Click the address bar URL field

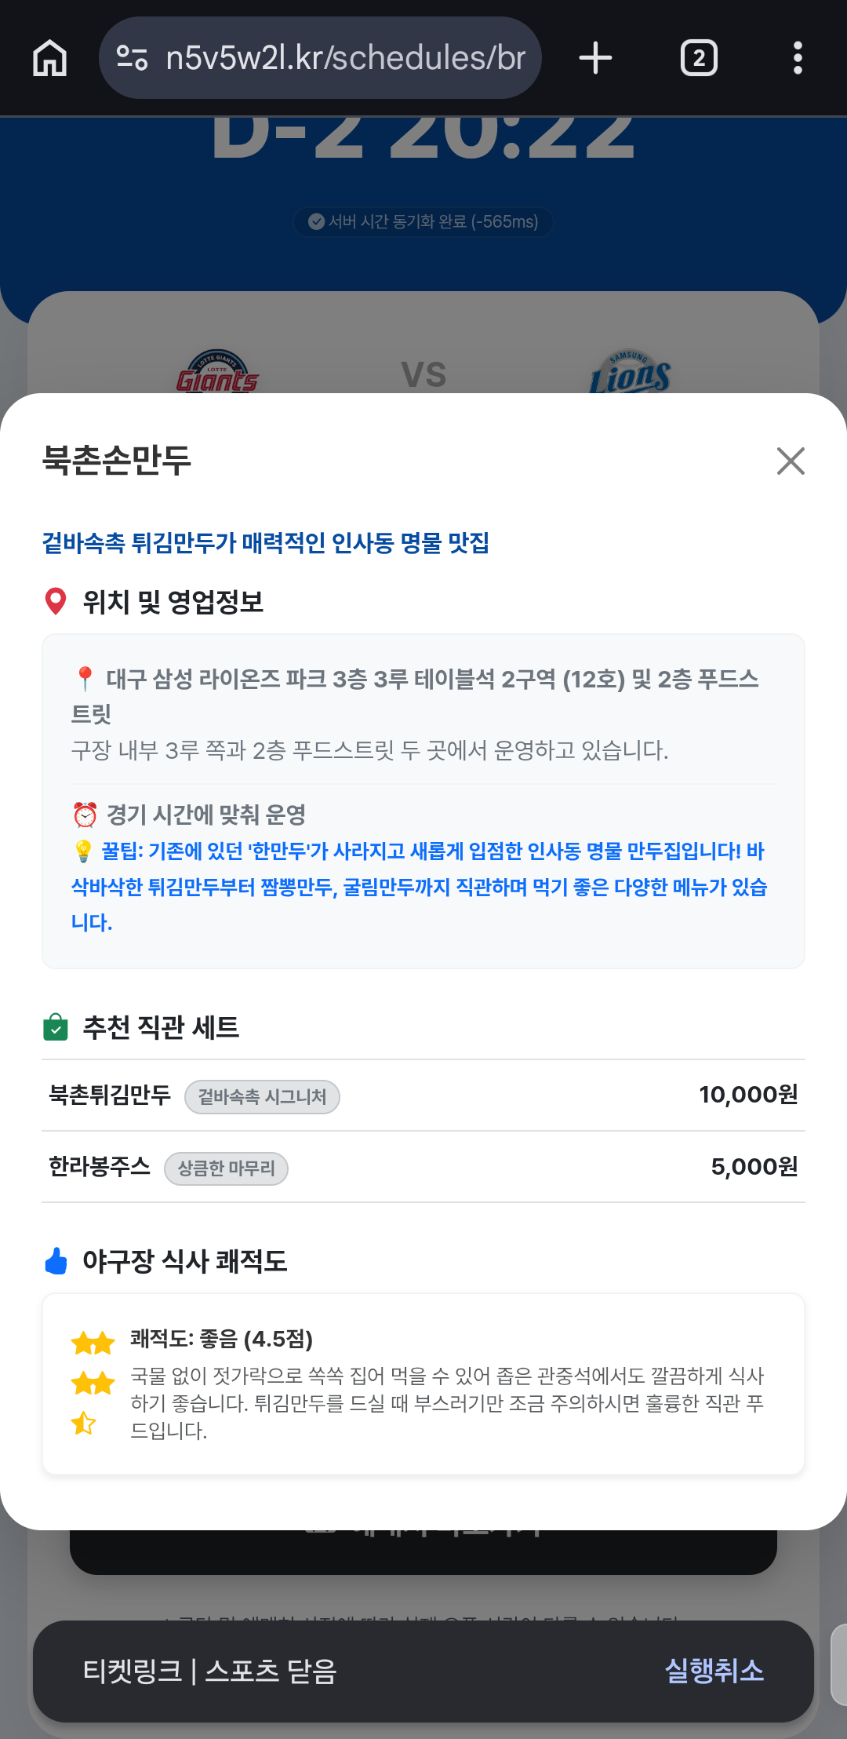click(x=345, y=58)
